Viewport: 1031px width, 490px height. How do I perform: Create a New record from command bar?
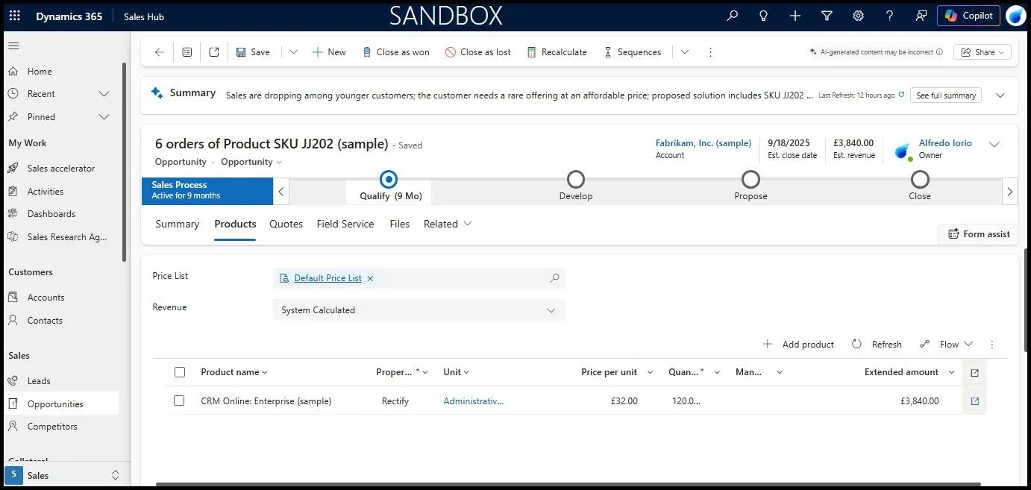tap(329, 52)
